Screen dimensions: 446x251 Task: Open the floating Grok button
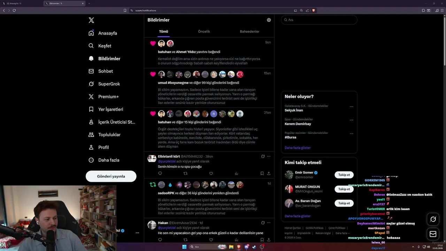[x=433, y=219]
